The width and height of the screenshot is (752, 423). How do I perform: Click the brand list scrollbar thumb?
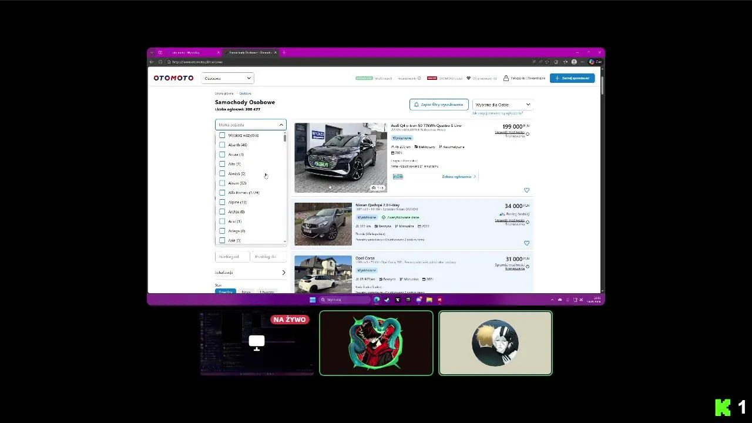285,137
